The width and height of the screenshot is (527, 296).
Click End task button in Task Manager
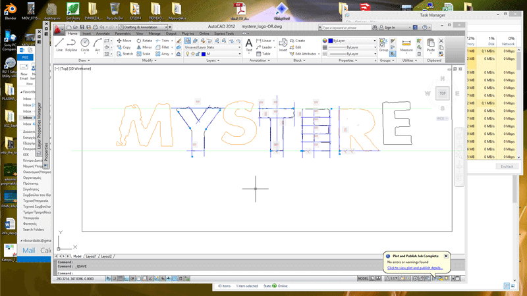pos(506,166)
